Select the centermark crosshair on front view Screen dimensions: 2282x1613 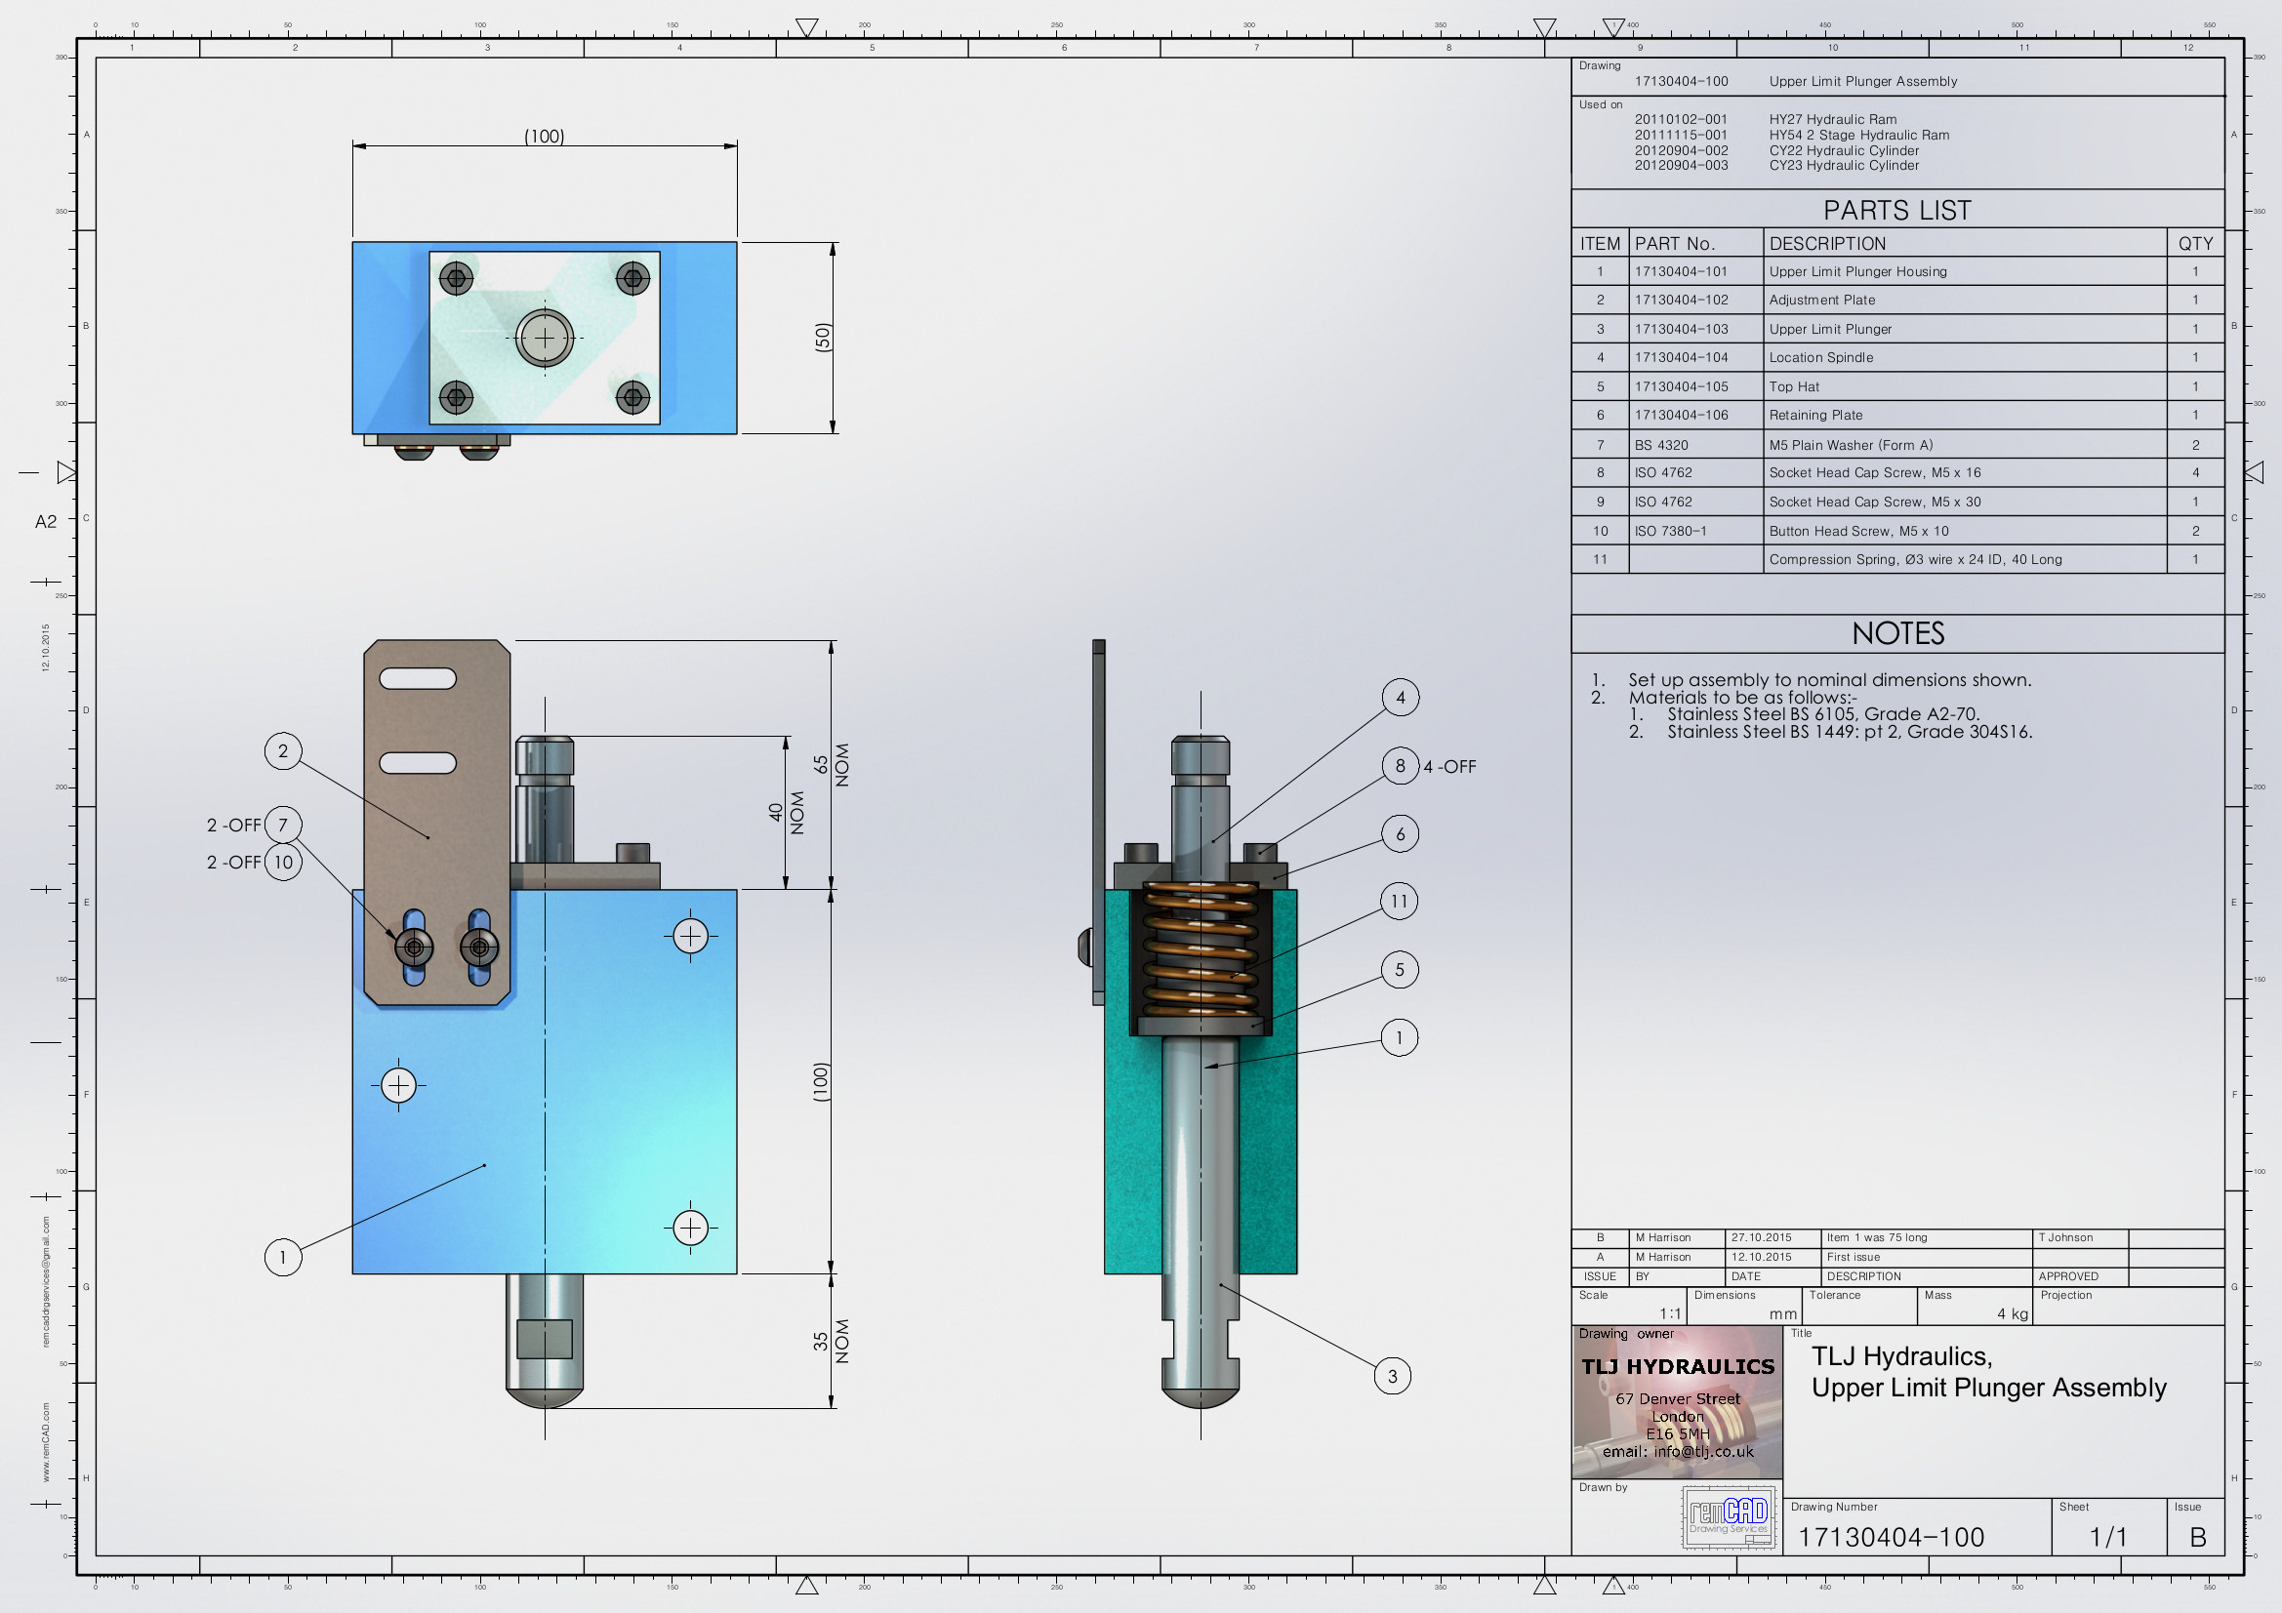point(693,935)
